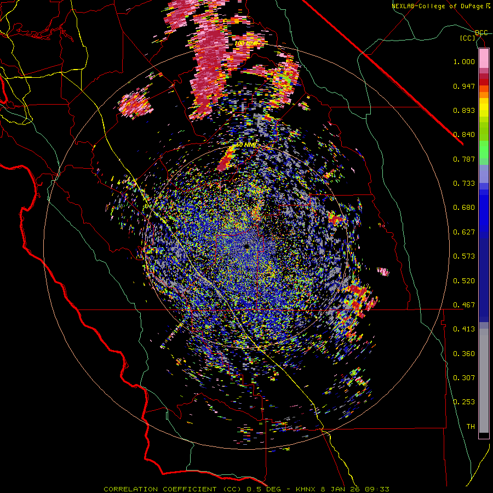Click the 0.573 color scale value
The height and width of the screenshot is (493, 493).
[x=464, y=256]
